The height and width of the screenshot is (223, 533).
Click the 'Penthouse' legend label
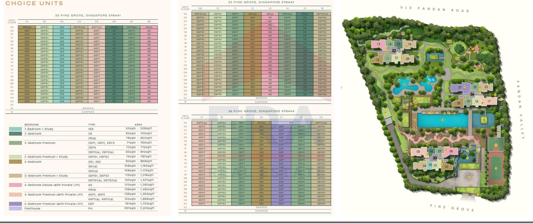coord(32,208)
